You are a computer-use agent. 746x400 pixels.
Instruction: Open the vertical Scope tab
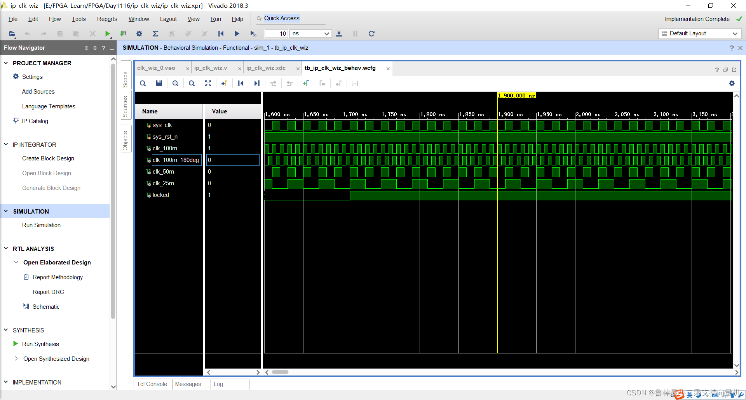[125, 80]
